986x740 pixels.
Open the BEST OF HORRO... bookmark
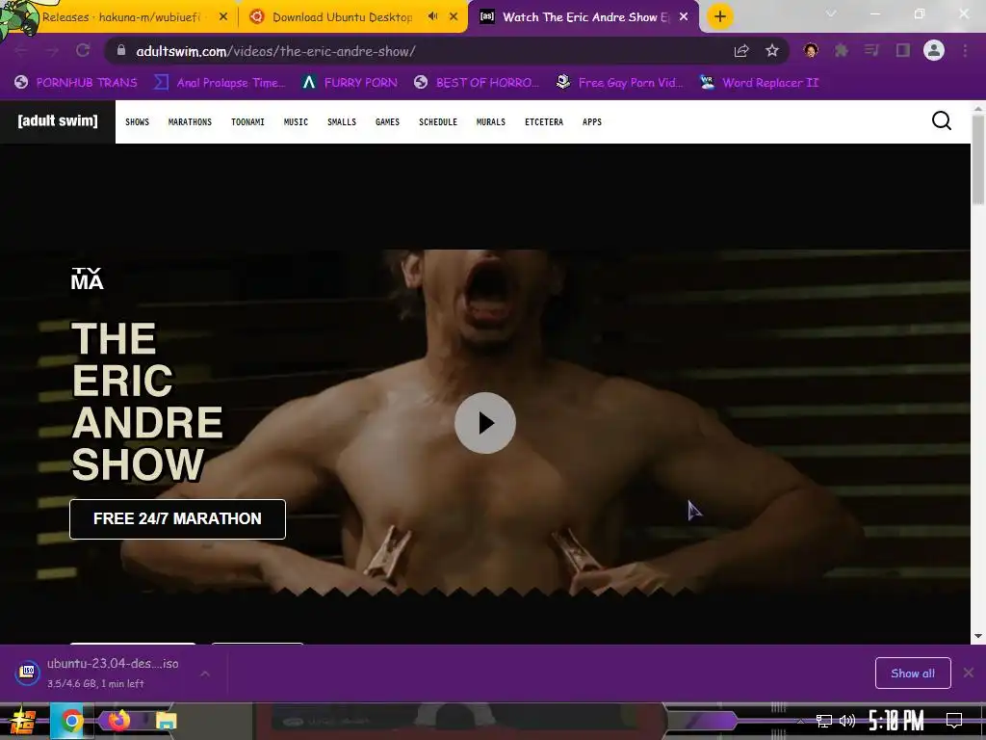click(x=477, y=83)
